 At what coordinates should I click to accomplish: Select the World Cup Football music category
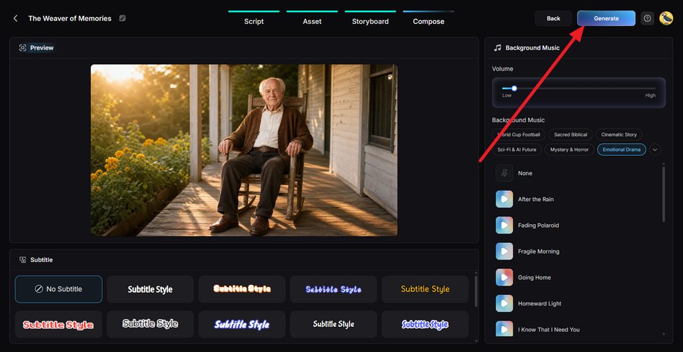518,134
